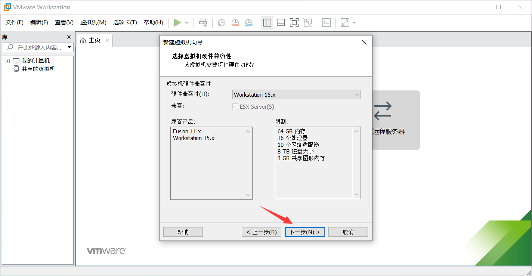532x276 pixels.
Task: Click the 帮助 button in the wizard
Action: (183, 232)
